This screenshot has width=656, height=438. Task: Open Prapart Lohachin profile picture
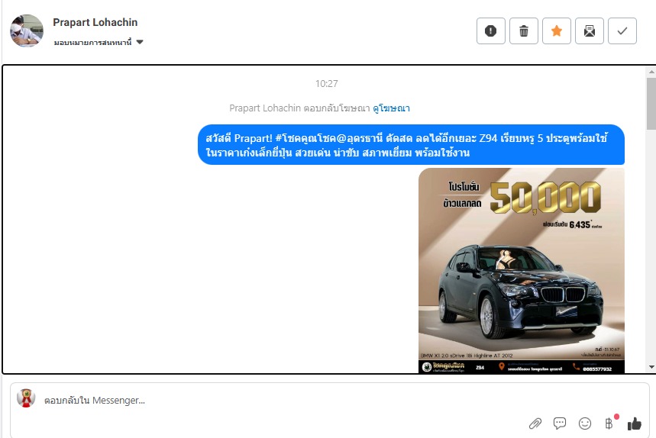click(x=27, y=31)
